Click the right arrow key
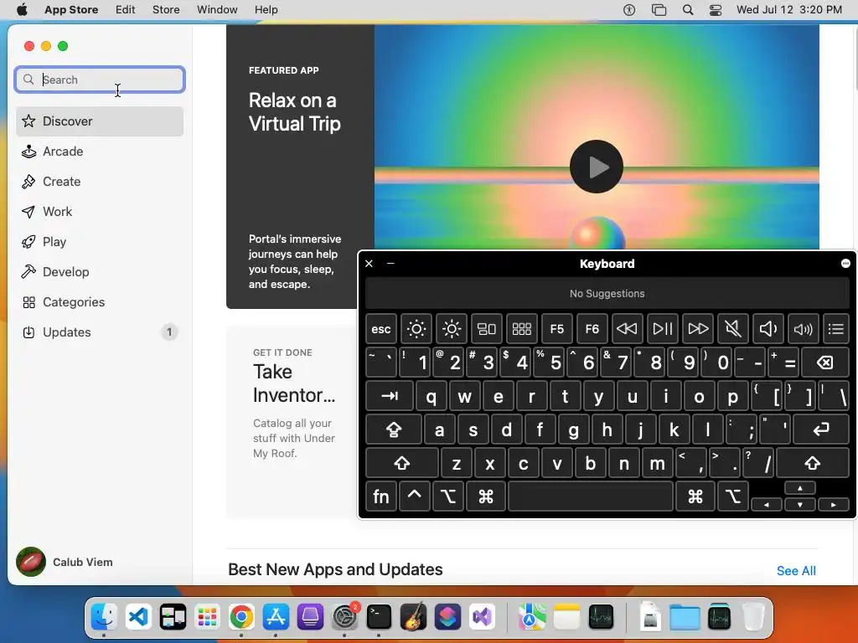Screen dimensions: 858x643 834,505
